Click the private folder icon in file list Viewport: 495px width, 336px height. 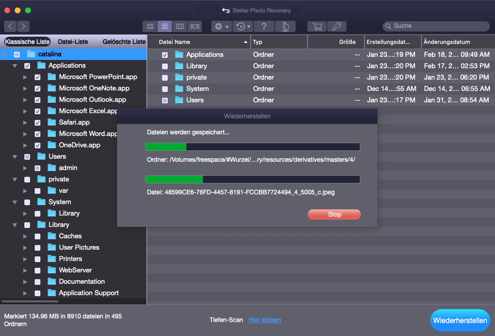tap(179, 77)
